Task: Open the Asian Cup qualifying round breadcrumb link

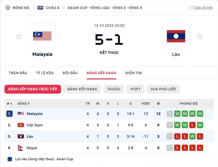Action: (105, 8)
